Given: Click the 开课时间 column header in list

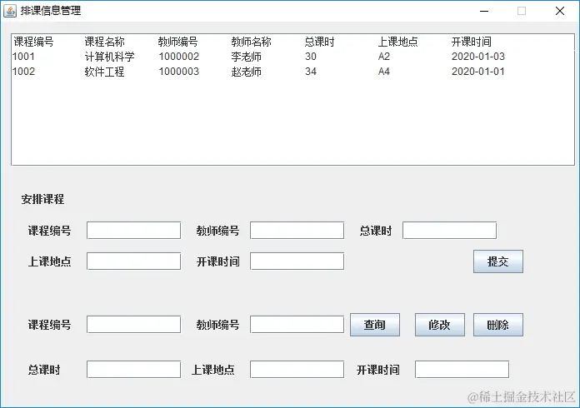Looking at the screenshot, I should tap(472, 42).
